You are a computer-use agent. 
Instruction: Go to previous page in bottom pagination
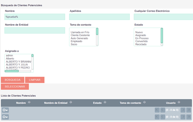[162, 117]
